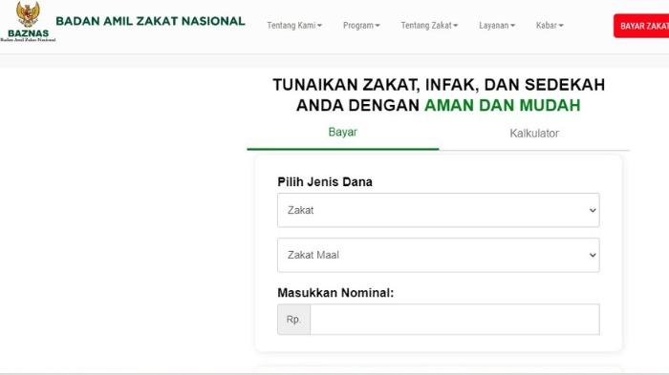Click the BAZNAS logo
Viewport: 669px width, 375px height.
click(x=28, y=21)
